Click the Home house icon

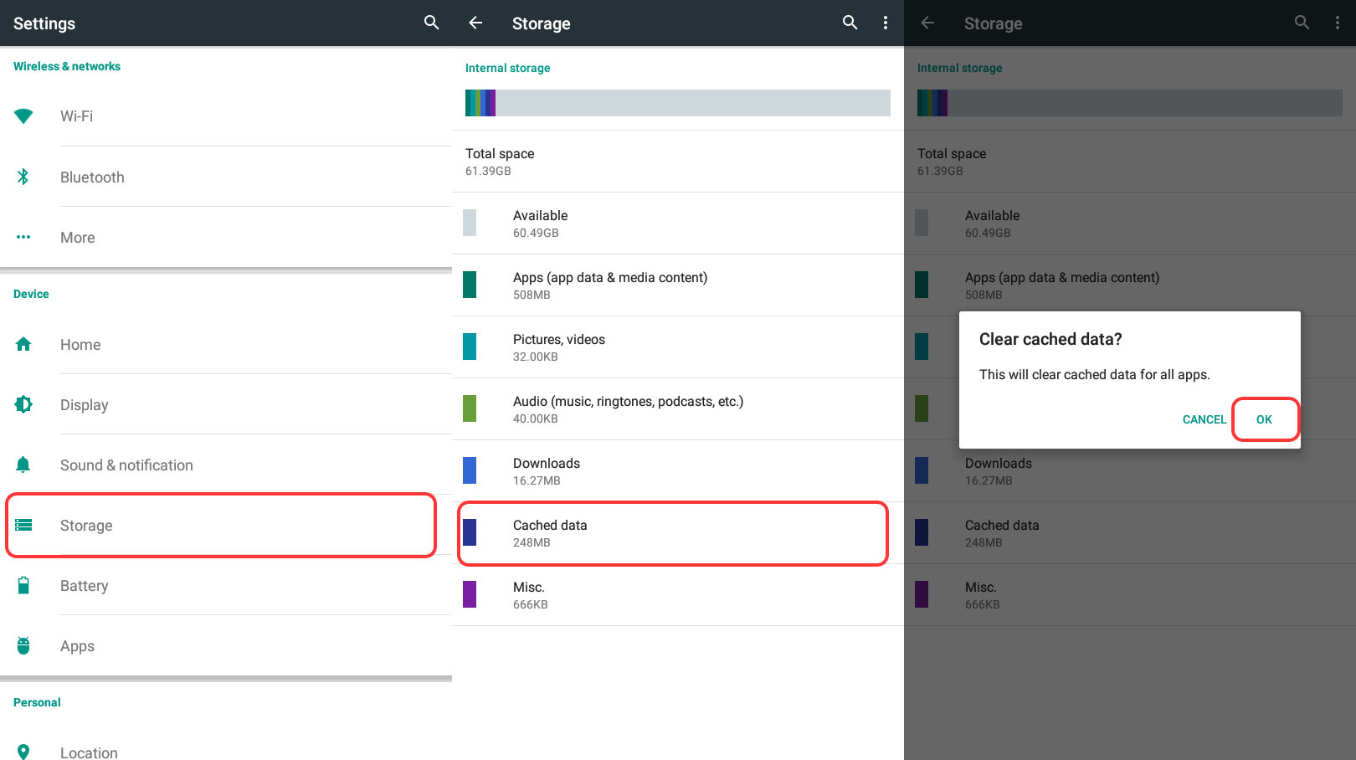coord(23,344)
